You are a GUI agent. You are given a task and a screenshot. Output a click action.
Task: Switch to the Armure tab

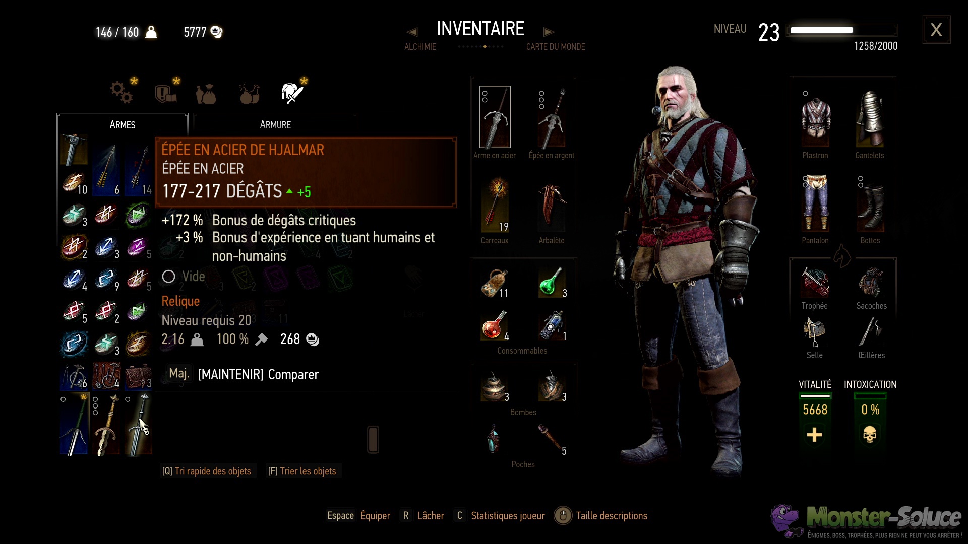tap(275, 124)
